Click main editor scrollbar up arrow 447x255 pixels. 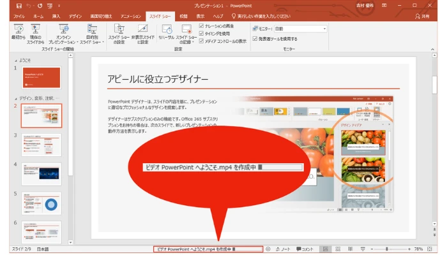pyautogui.click(x=434, y=55)
